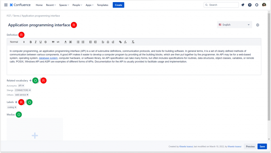Remove the API acronym tag

[x=23, y=85]
